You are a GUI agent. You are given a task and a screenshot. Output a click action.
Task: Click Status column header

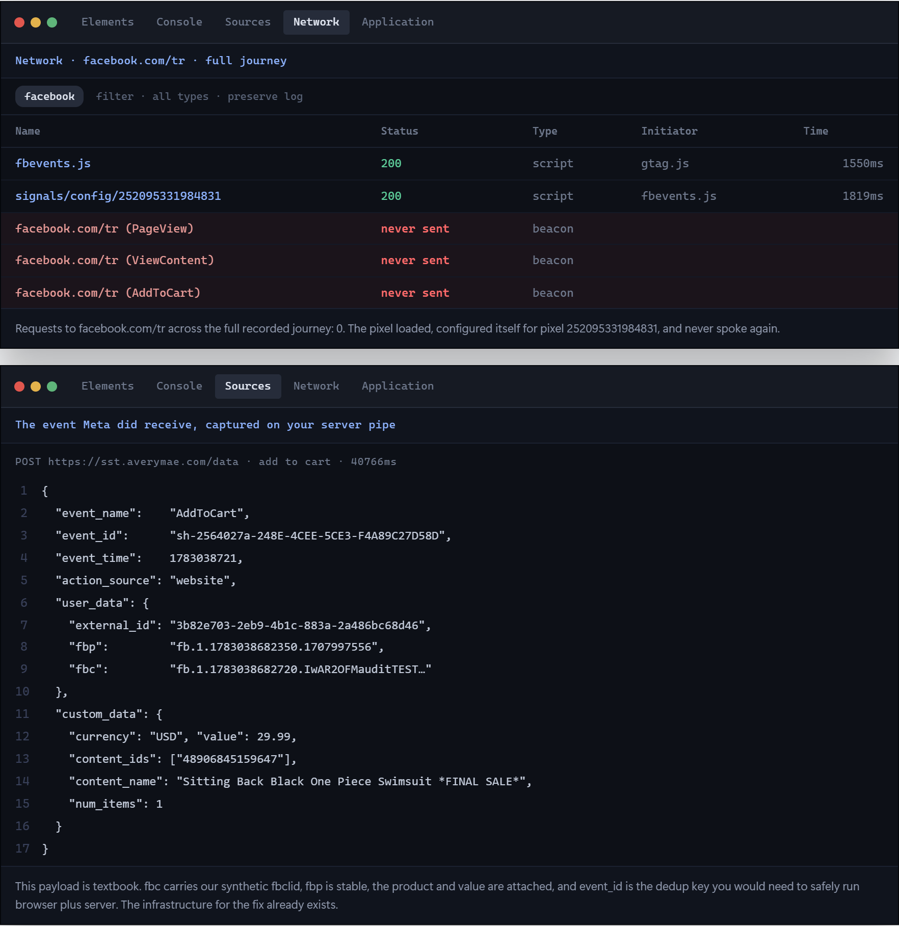click(400, 131)
